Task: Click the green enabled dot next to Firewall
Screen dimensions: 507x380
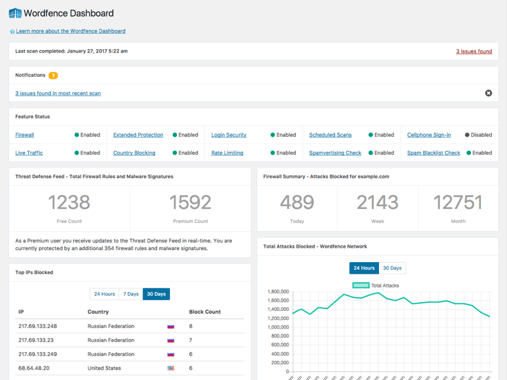Action: click(76, 134)
